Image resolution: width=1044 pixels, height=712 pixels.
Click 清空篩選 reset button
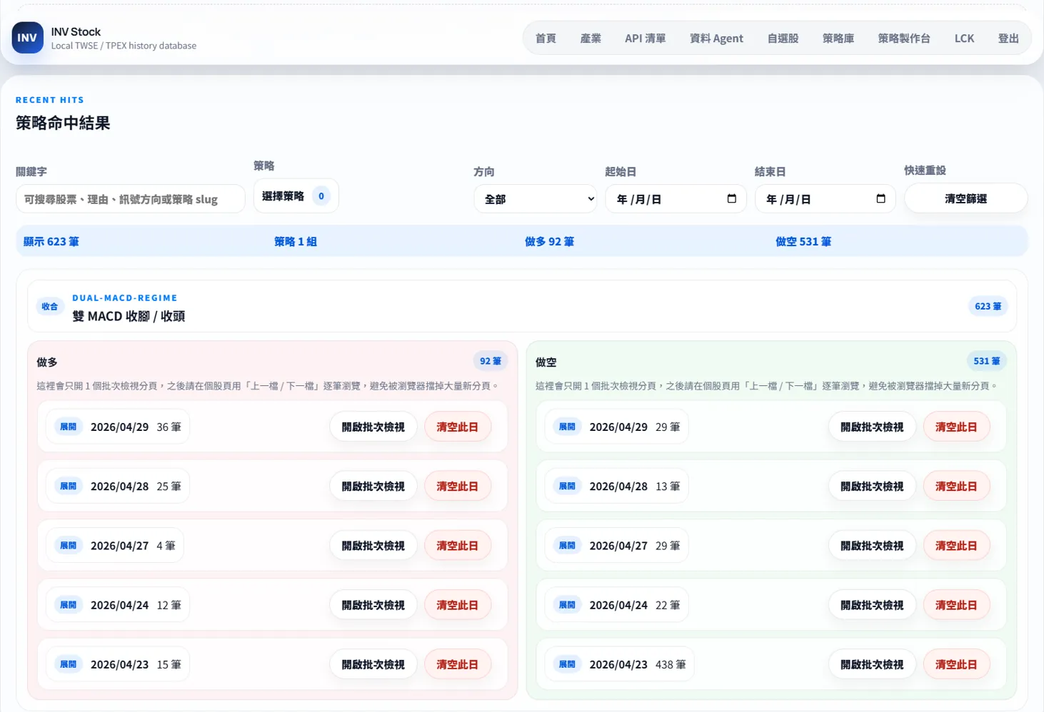click(x=965, y=198)
